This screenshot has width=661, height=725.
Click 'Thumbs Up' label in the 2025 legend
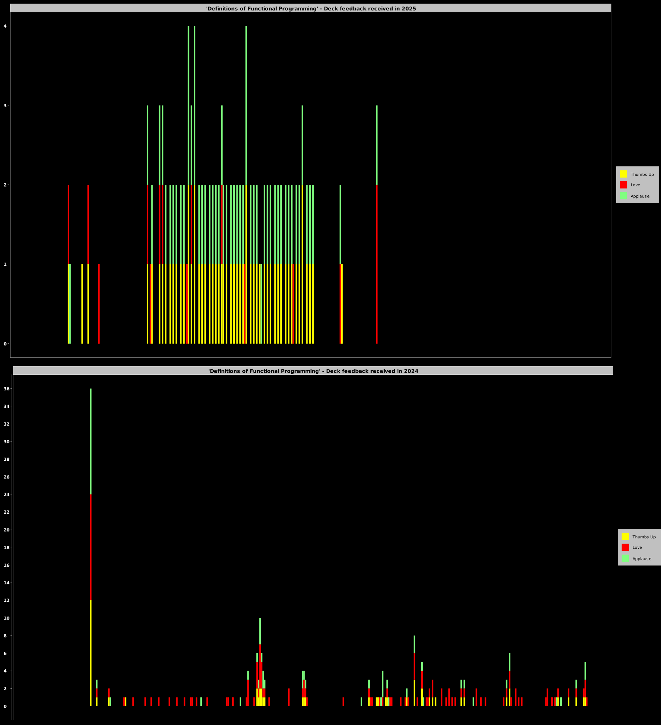(642, 174)
